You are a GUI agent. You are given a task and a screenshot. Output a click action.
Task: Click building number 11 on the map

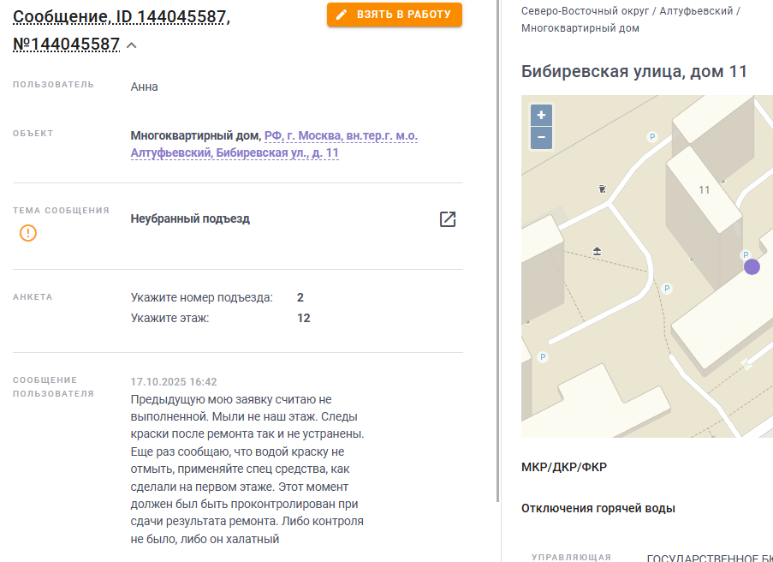705,189
